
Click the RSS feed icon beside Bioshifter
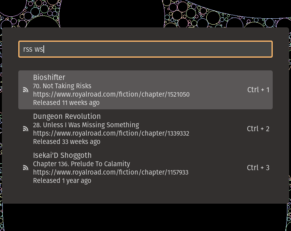coord(26,90)
